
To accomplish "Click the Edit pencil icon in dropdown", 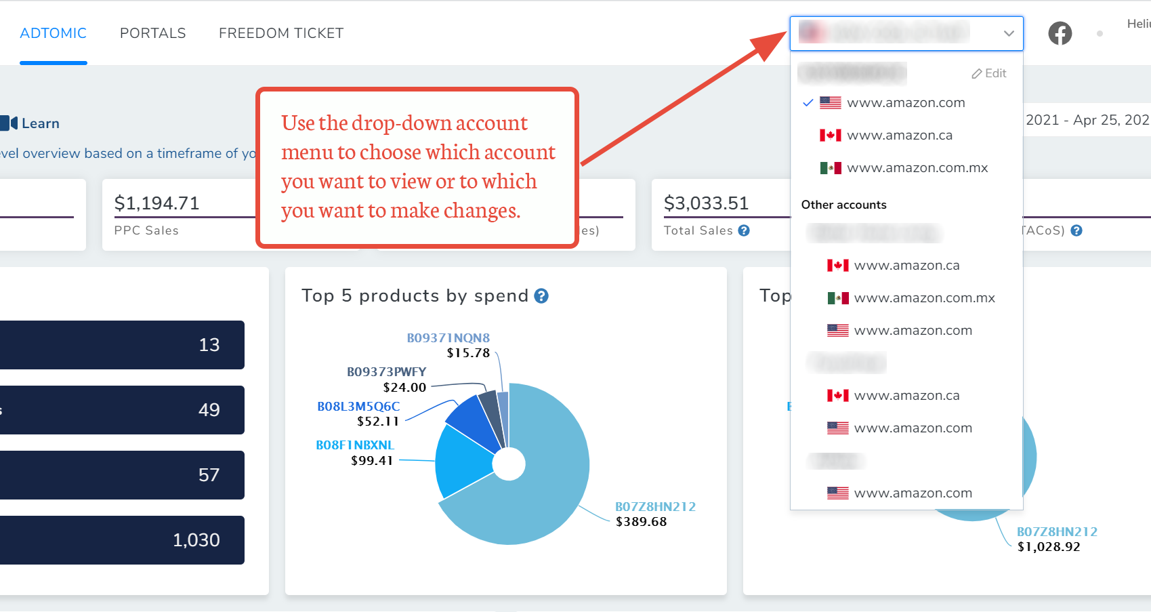I will click(x=977, y=74).
